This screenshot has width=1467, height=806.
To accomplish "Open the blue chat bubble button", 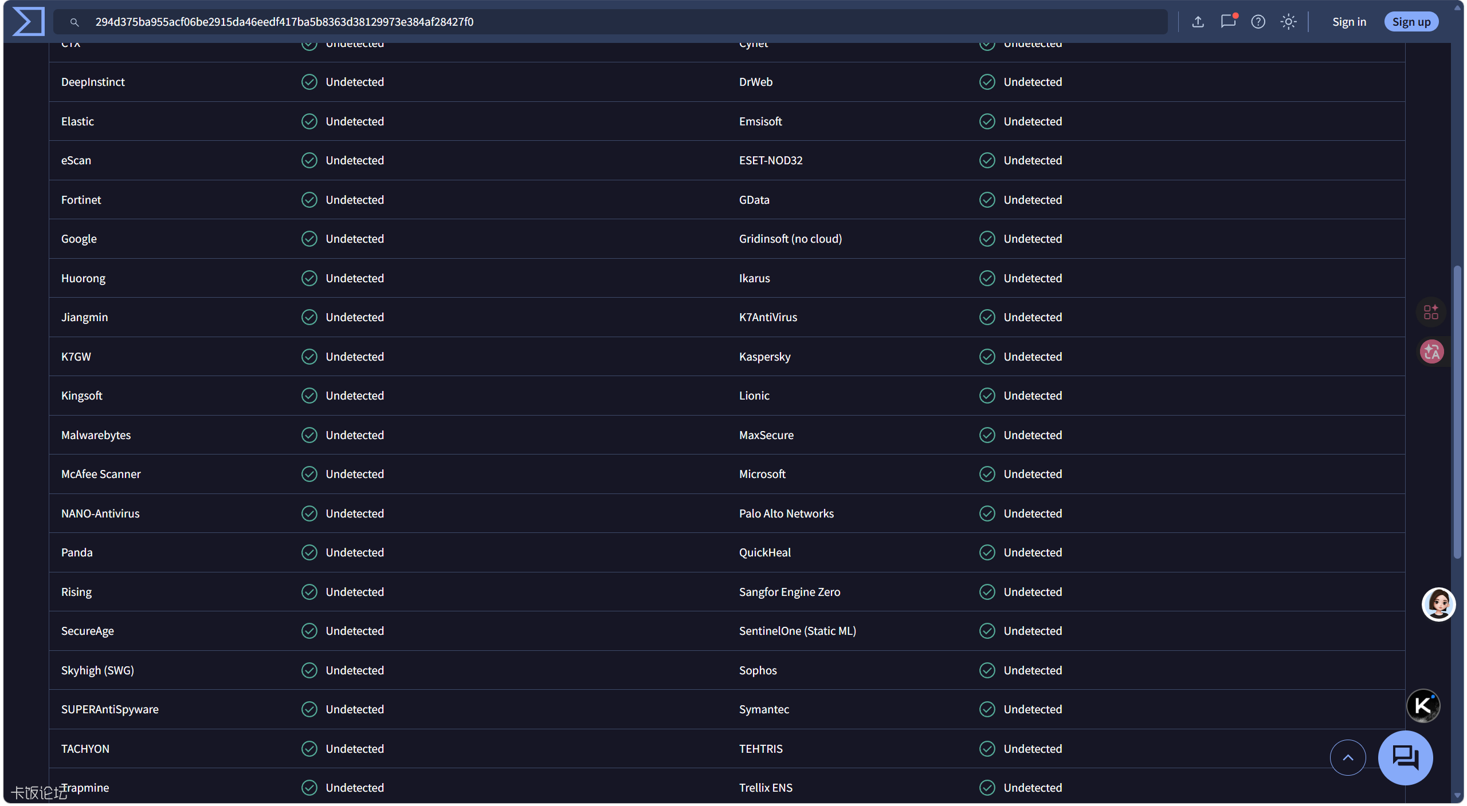I will click(x=1405, y=758).
